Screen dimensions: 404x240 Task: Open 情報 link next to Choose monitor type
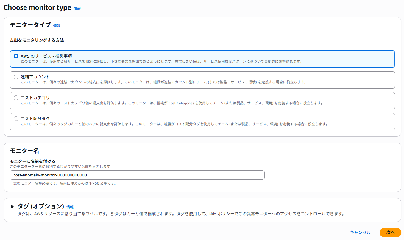(77, 9)
